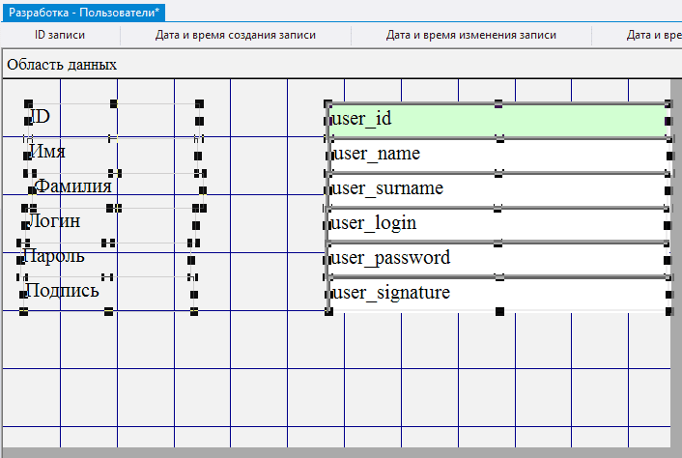The width and height of the screenshot is (682, 458).
Task: Click the user_login field
Action: coord(497,223)
